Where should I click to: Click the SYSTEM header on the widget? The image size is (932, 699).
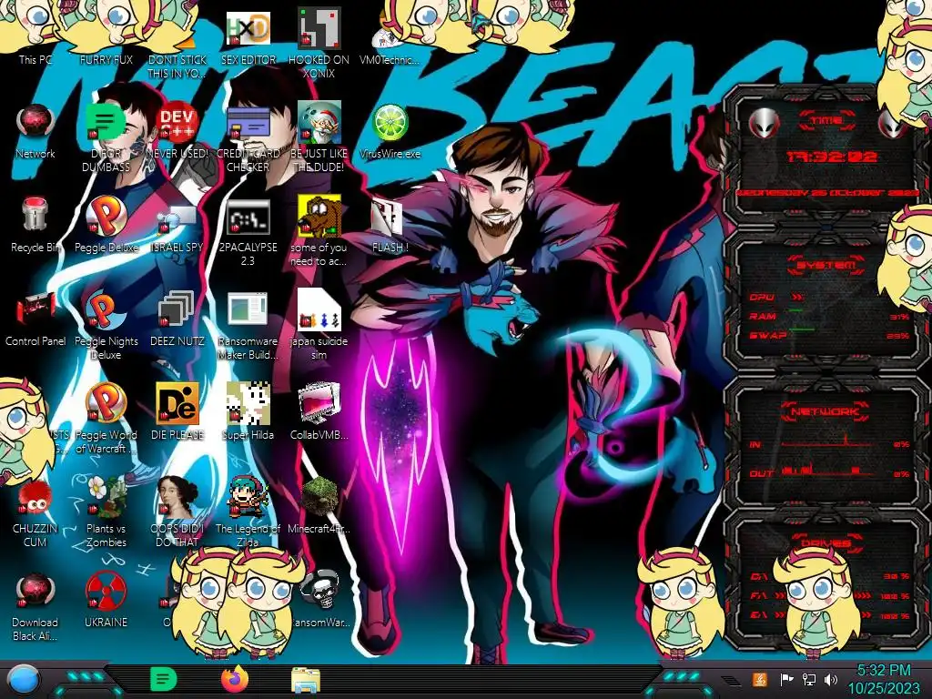pyautogui.click(x=826, y=265)
